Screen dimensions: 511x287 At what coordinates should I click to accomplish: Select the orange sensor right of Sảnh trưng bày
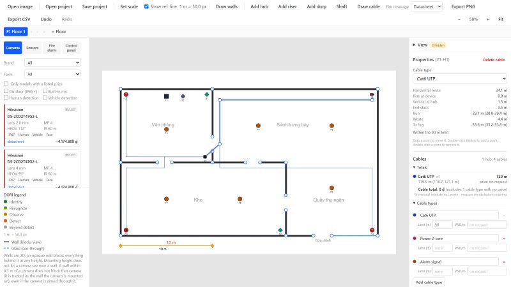pyautogui.click(x=332, y=126)
